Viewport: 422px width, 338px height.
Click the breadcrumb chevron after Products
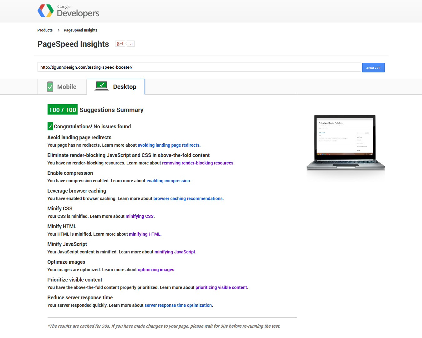click(x=58, y=30)
